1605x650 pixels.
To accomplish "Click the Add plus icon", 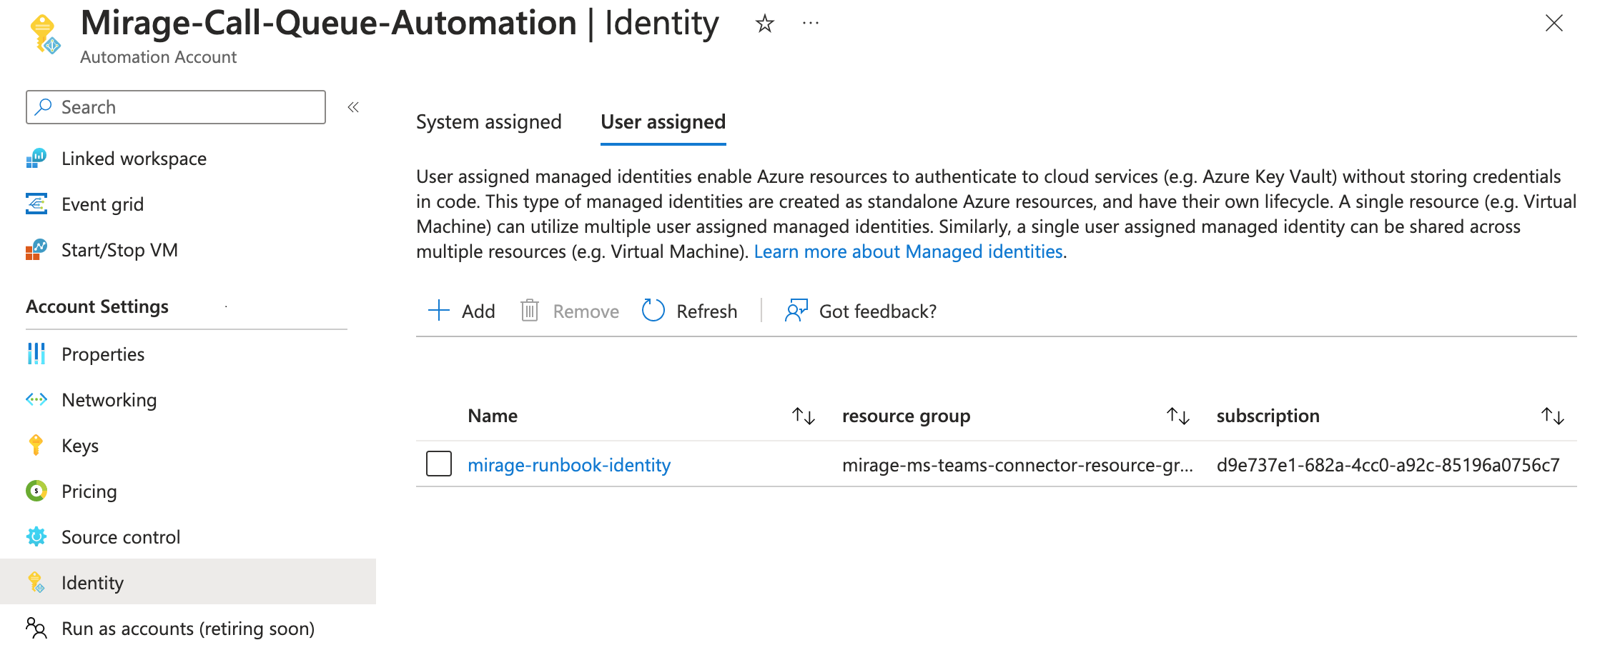I will tap(438, 311).
